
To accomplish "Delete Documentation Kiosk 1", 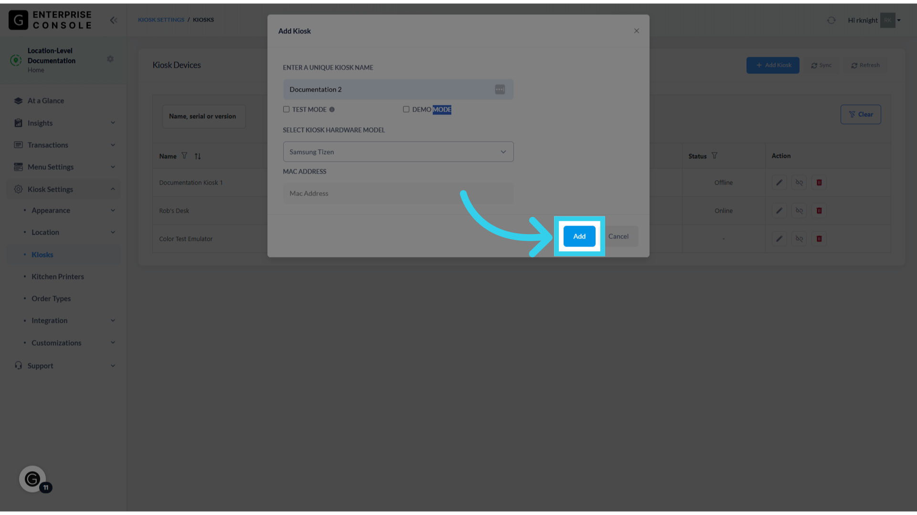I will (819, 183).
